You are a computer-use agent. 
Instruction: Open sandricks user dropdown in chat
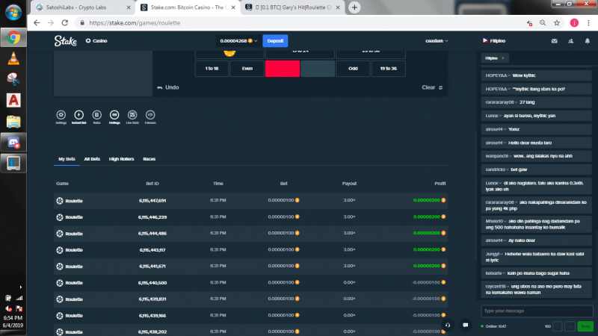pyautogui.click(x=497, y=169)
